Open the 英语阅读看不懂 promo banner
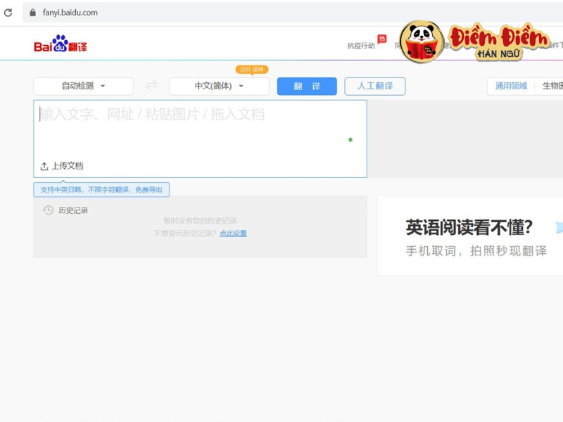Screen dimensions: 563x422 pyautogui.click(x=470, y=236)
